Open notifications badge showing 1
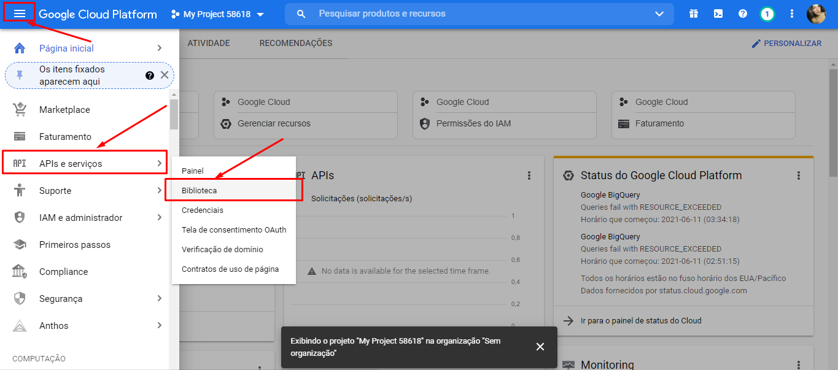838x370 pixels. 767,13
